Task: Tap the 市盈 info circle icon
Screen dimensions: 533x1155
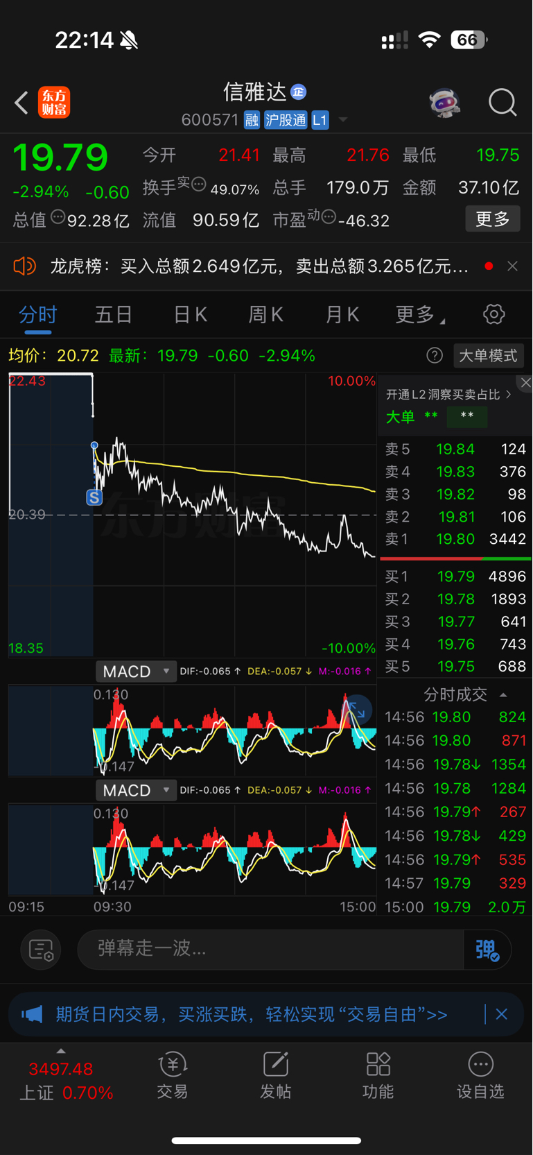Action: click(x=329, y=216)
